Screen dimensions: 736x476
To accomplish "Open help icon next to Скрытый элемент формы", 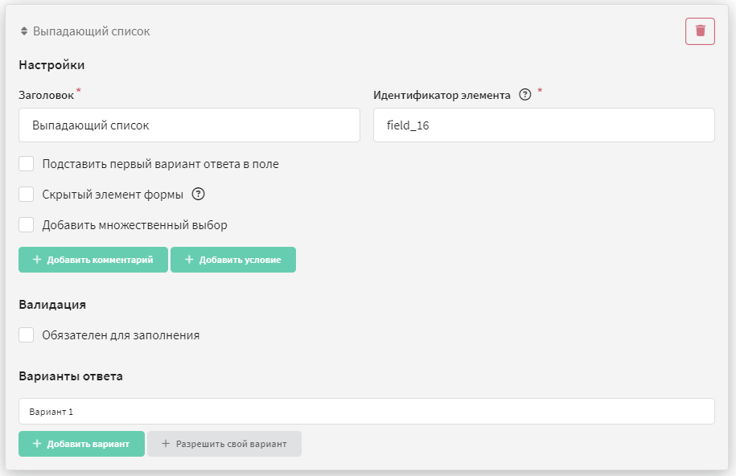I will pyautogui.click(x=198, y=194).
